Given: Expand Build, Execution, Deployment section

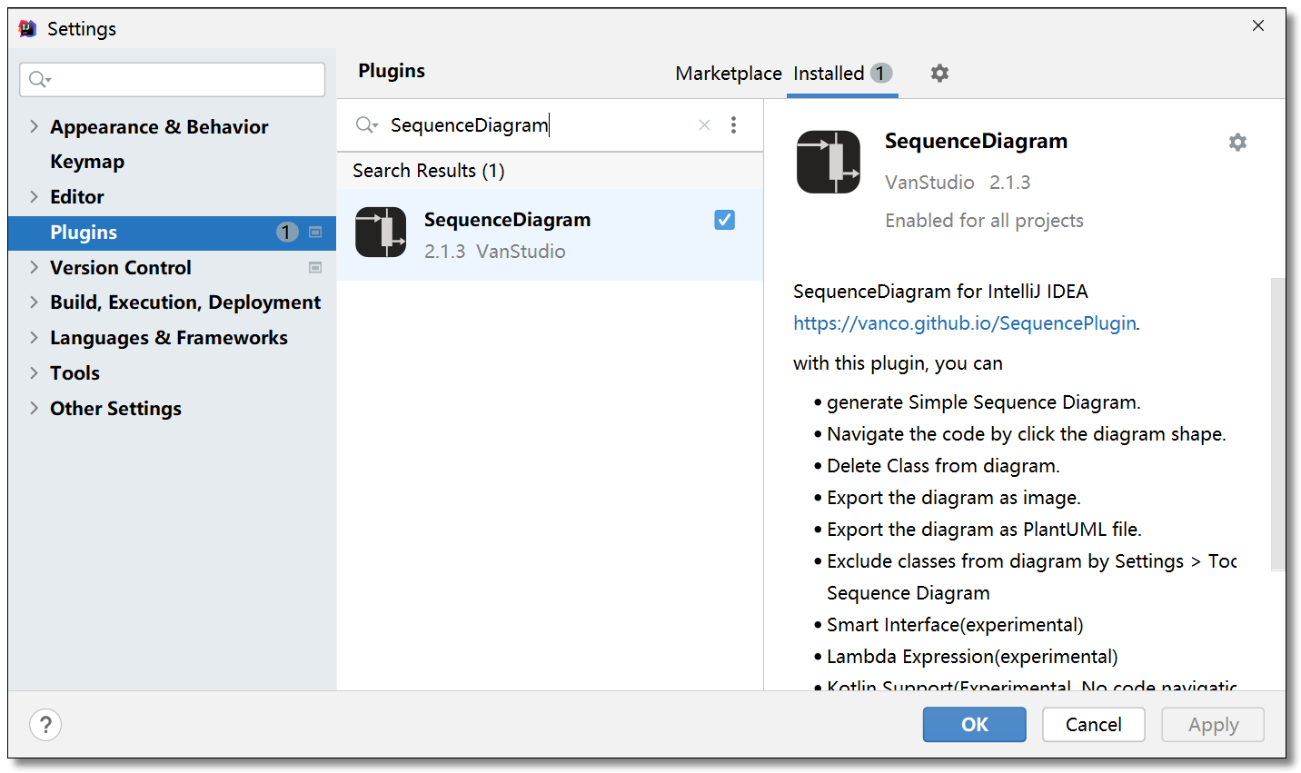Looking at the screenshot, I should click(34, 302).
